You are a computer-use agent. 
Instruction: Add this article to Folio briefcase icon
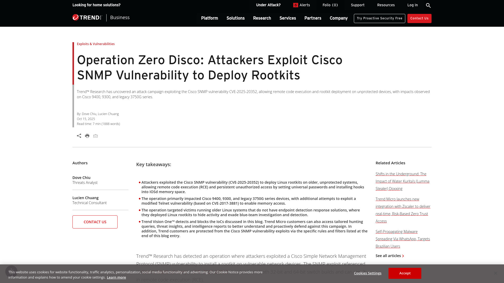tap(95, 136)
